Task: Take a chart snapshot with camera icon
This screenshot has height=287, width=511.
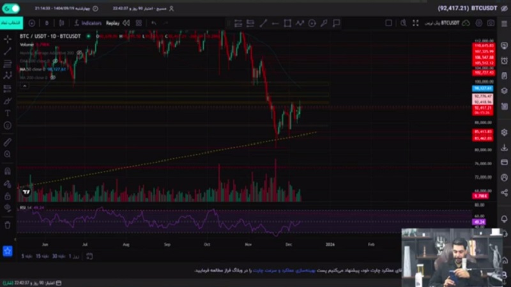Action: (490, 23)
